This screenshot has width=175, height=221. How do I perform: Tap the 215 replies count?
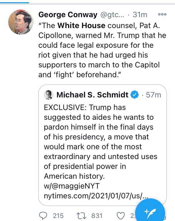[x=58, y=216]
